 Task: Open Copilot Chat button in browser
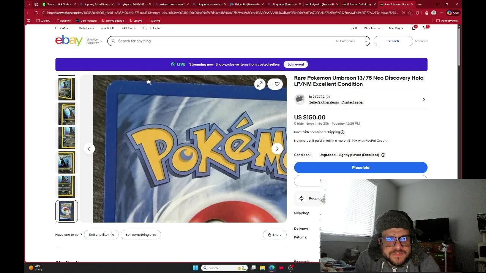coord(453,13)
